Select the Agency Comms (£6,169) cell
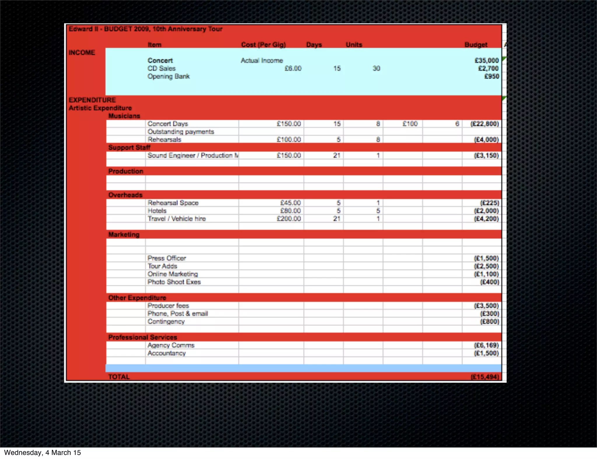Image resolution: width=597 pixels, height=459 pixels. click(486, 345)
